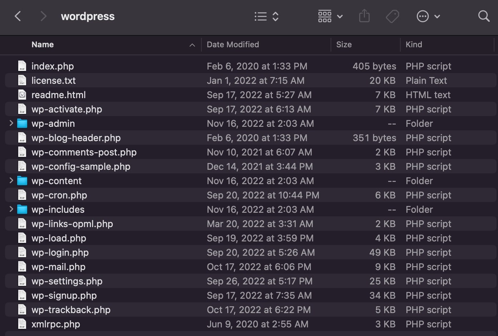Open the group-by grid dropdown

[x=330, y=16]
